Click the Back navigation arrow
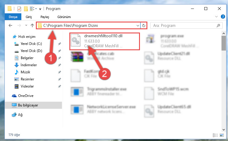 [10, 25]
